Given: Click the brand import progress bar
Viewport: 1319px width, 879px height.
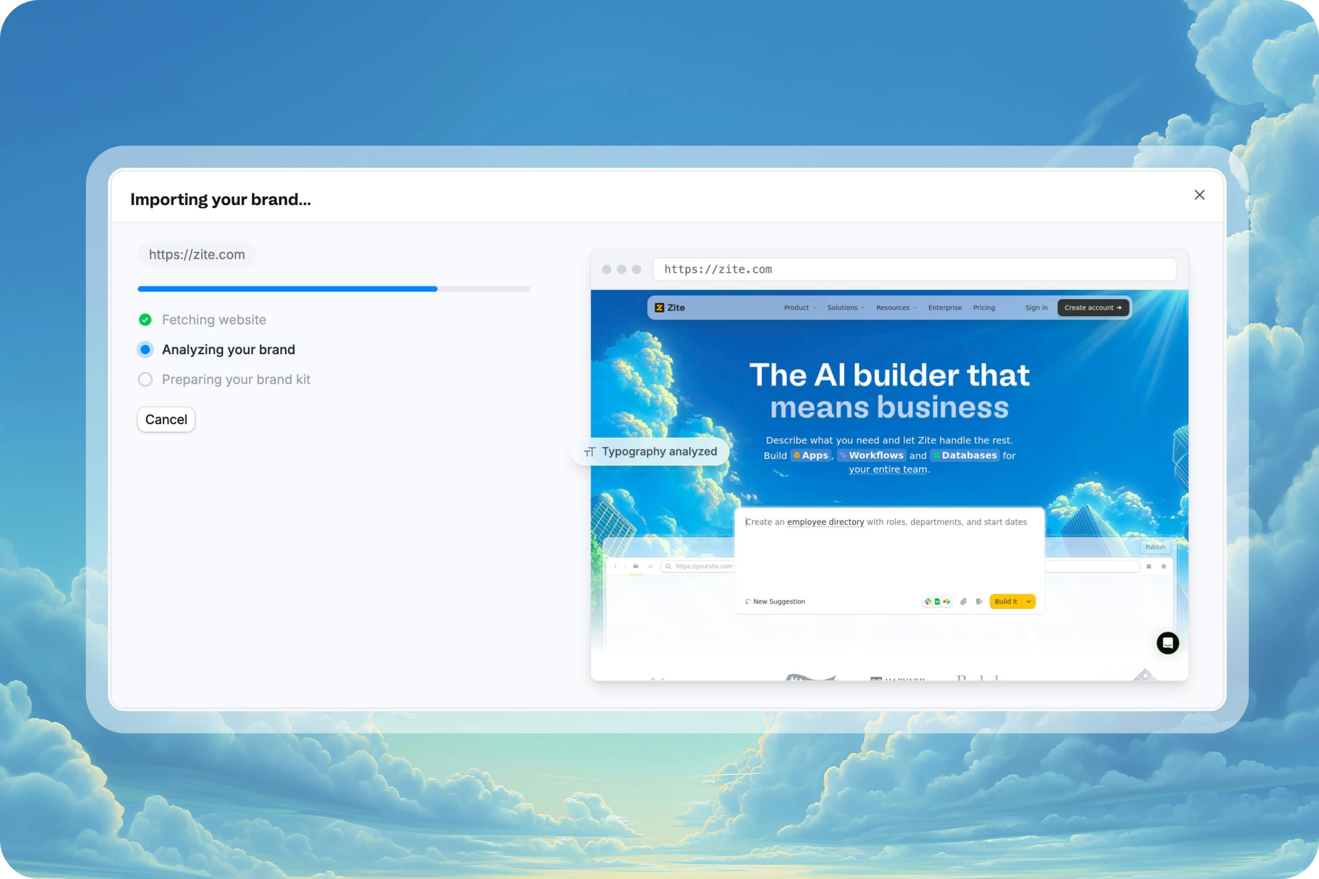Looking at the screenshot, I should [x=334, y=289].
